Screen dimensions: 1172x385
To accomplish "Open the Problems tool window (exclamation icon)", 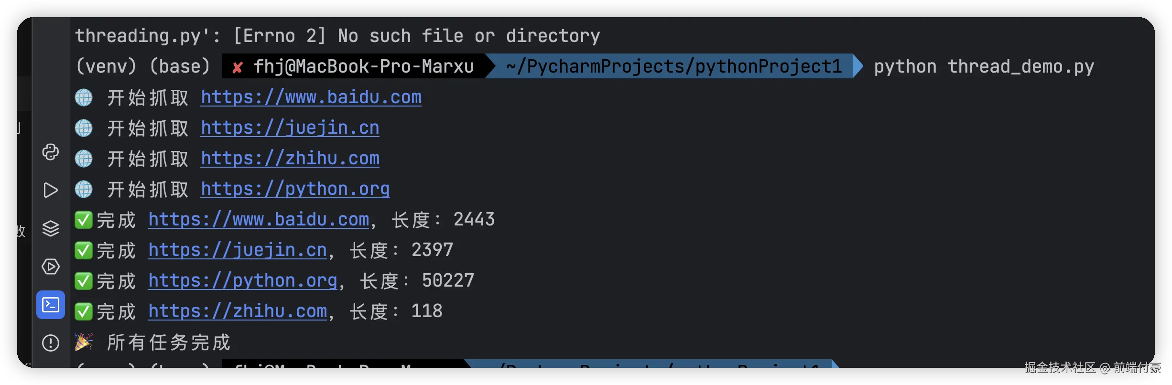I will point(51,342).
